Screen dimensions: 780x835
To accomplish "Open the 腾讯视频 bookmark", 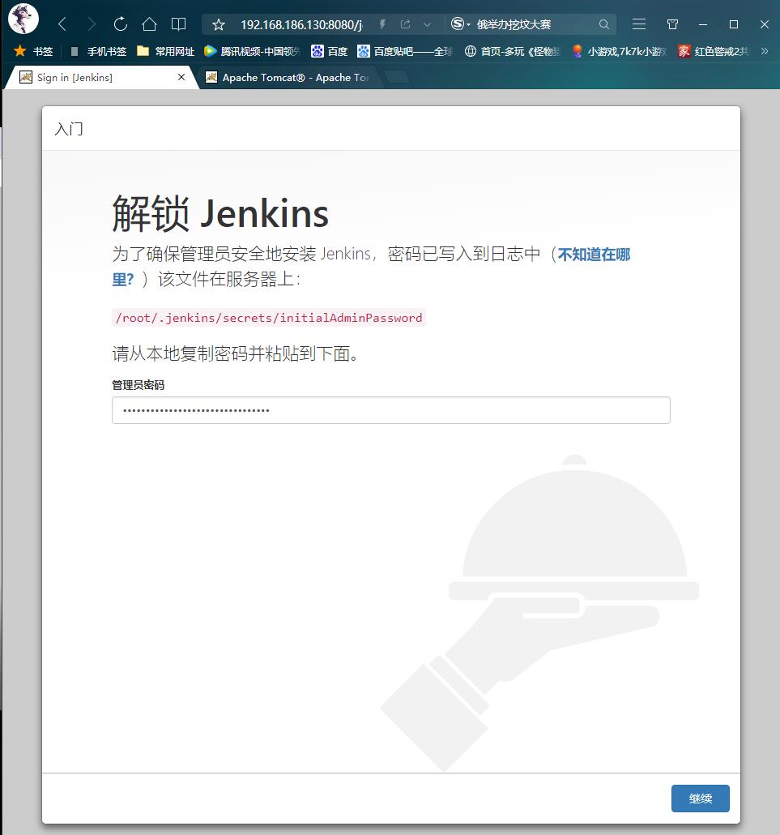I will coord(253,51).
